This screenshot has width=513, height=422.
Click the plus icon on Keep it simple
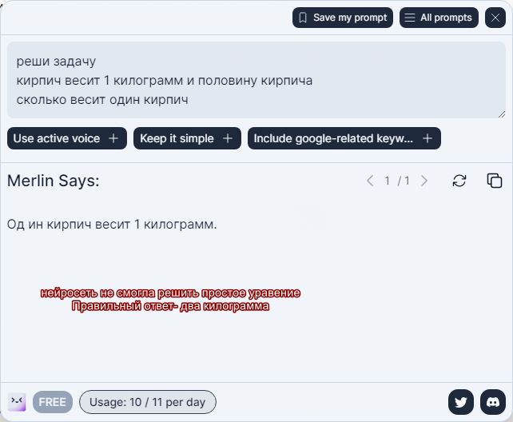pos(228,138)
